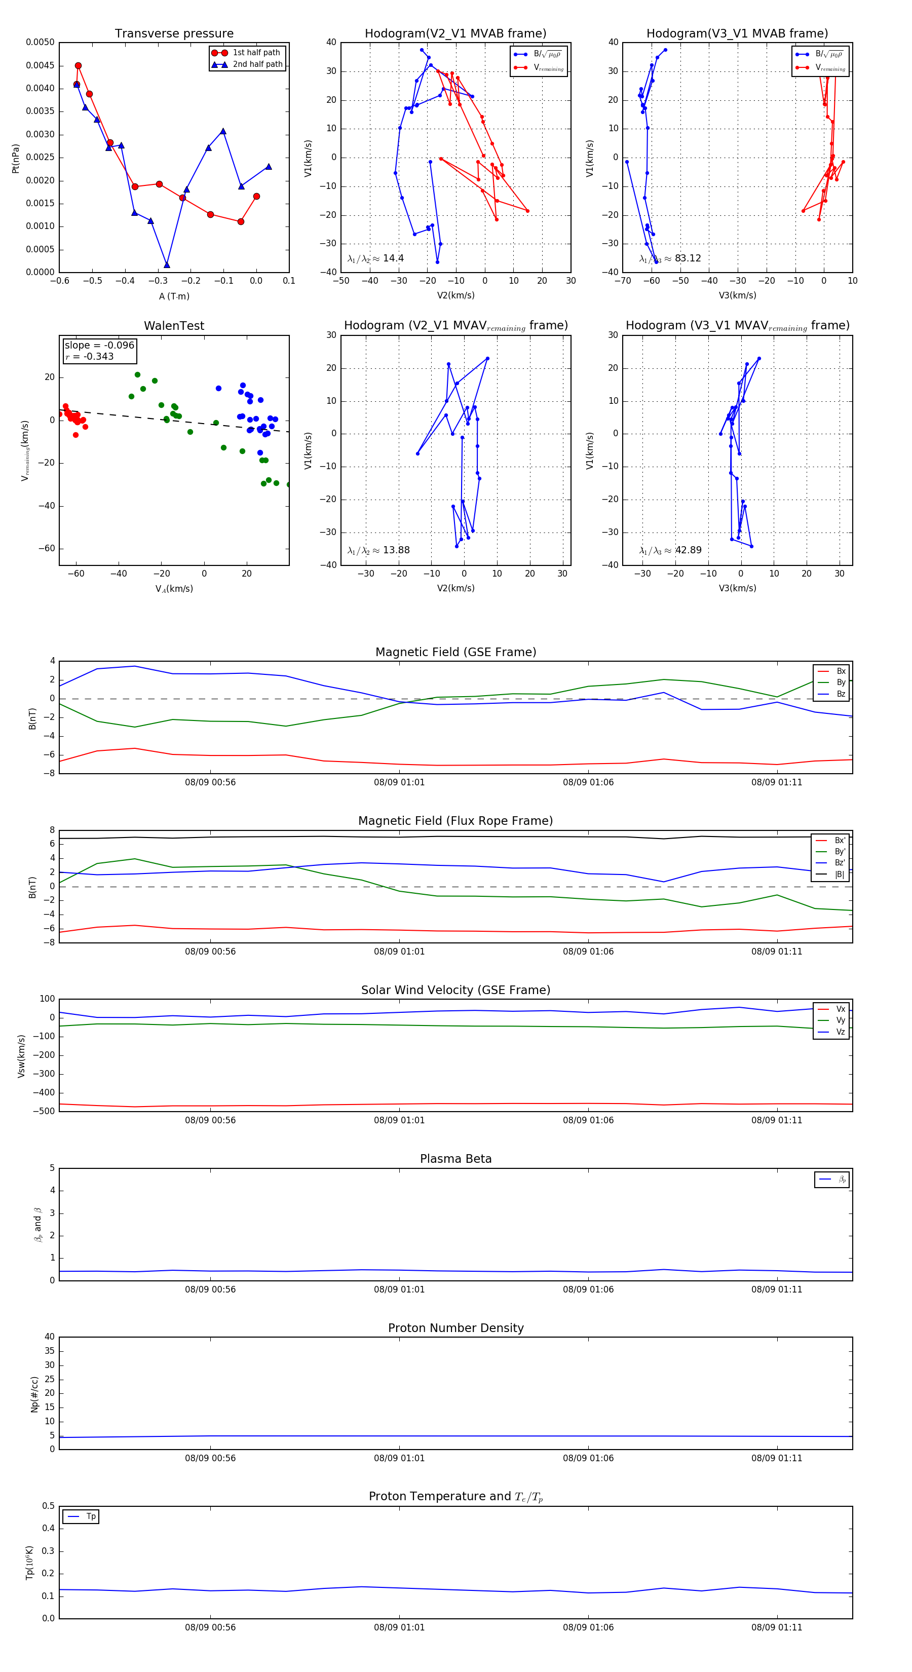This screenshot has width=912, height=1672.
Task: Click 'Vx' legend entry in velocity plot
Action: [x=831, y=1009]
